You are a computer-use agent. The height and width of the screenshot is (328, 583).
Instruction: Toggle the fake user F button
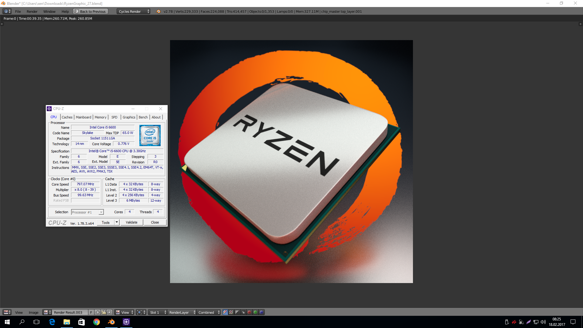[91, 312]
